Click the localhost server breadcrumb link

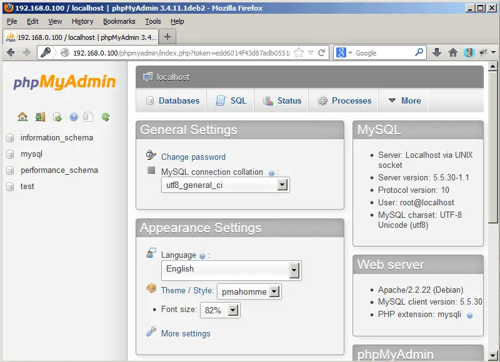173,77
